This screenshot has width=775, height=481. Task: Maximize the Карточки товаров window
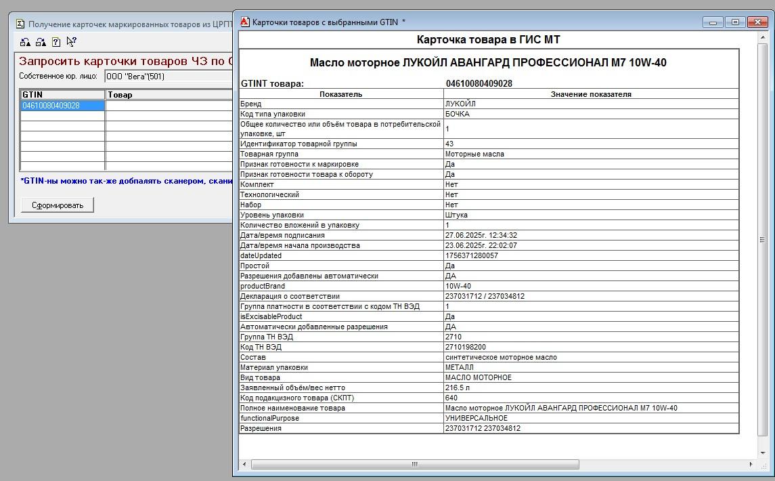pyautogui.click(x=734, y=22)
